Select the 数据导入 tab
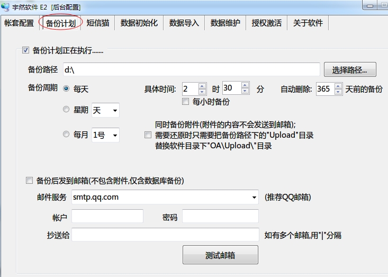388x277 pixels. pyautogui.click(x=184, y=23)
